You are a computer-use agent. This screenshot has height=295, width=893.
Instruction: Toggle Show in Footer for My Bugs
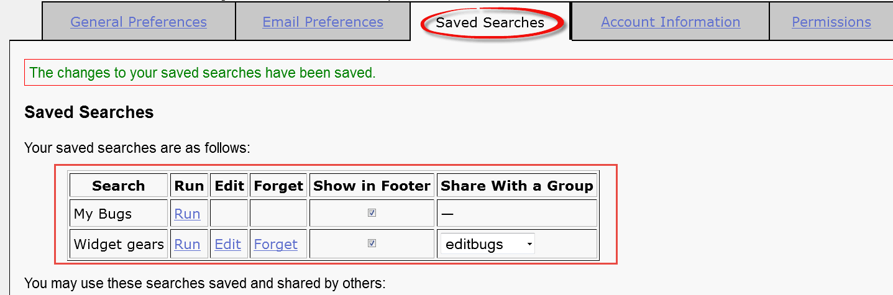372,213
